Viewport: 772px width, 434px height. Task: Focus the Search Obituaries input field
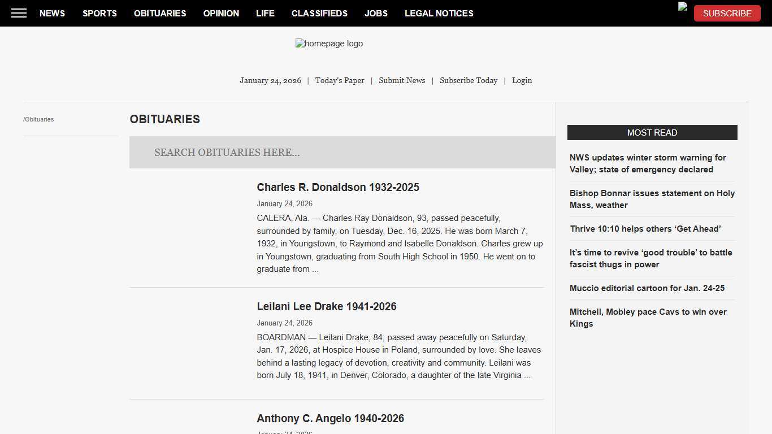[342, 152]
